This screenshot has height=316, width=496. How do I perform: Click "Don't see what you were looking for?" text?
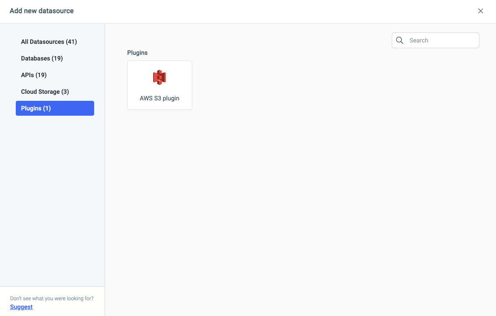pyautogui.click(x=52, y=298)
